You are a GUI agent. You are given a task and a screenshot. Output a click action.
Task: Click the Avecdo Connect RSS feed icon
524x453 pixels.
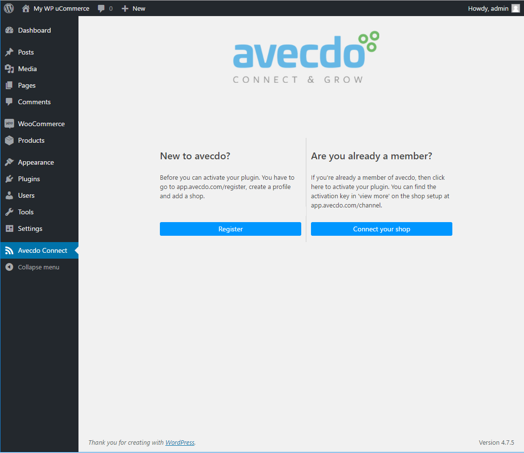[9, 251]
